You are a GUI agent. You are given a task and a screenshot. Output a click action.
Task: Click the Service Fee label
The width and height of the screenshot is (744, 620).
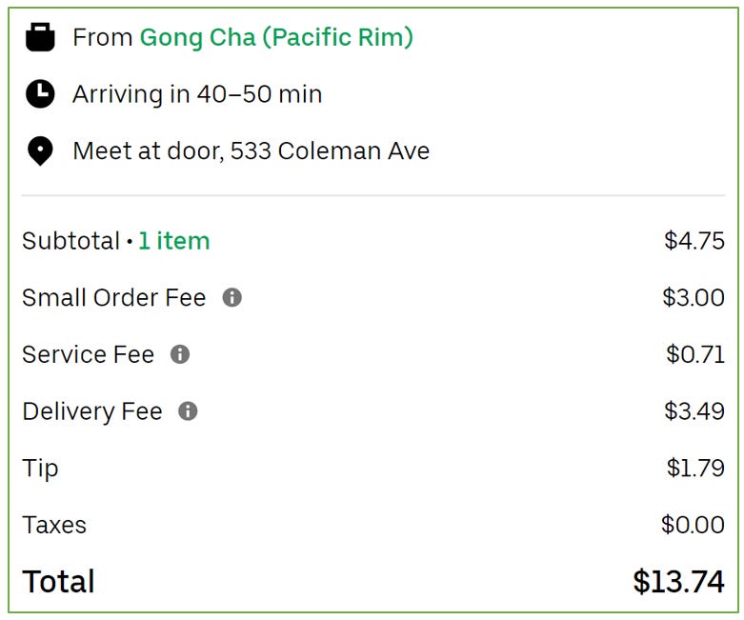(x=89, y=355)
